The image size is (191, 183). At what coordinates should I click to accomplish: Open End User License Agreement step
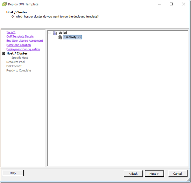(x=25, y=41)
